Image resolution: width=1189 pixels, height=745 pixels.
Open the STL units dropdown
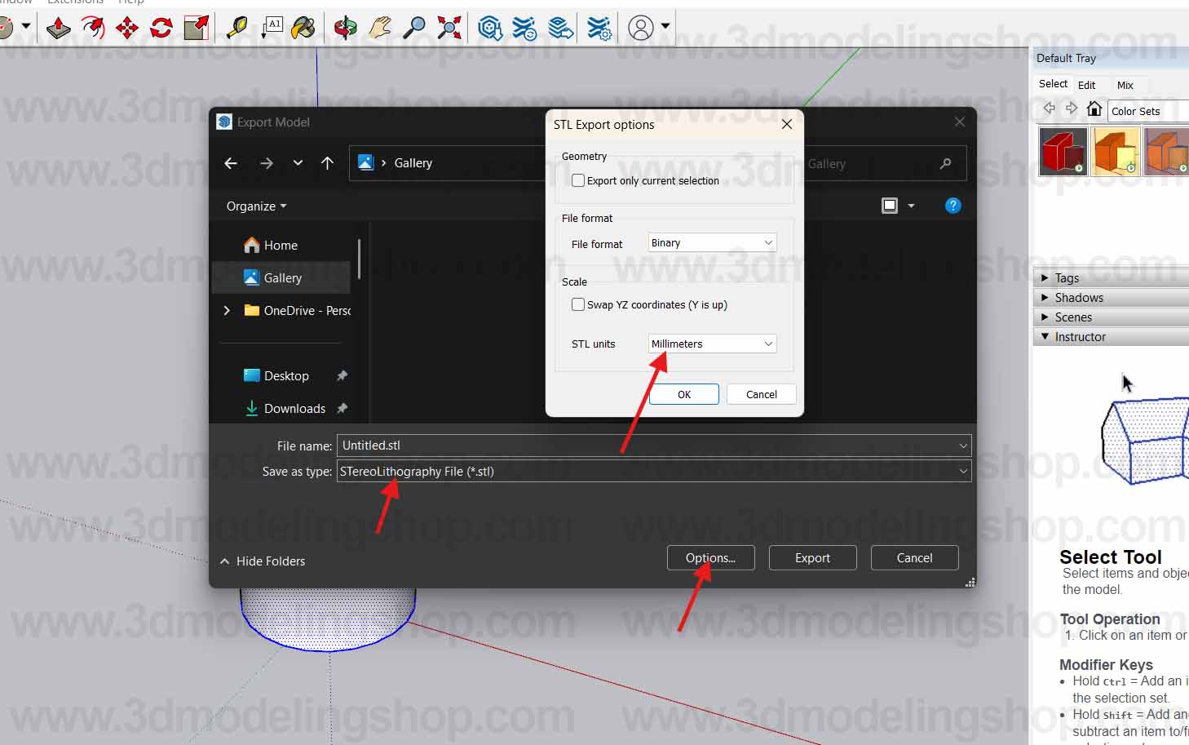pyautogui.click(x=712, y=344)
